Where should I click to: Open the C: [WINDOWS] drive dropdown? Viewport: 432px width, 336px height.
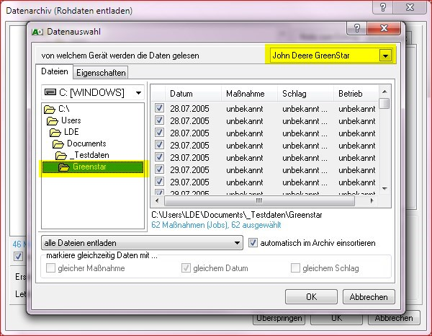[x=138, y=93]
